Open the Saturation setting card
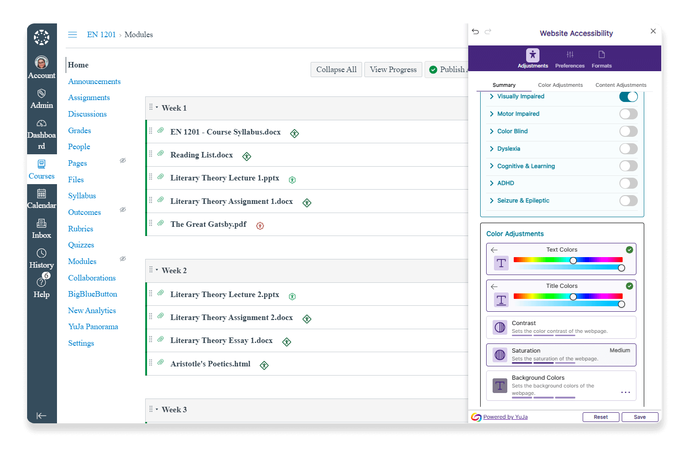This screenshot has width=698, height=455. (x=561, y=355)
